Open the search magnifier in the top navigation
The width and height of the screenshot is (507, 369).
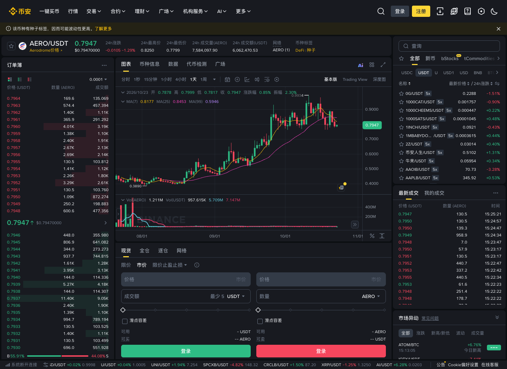click(381, 11)
